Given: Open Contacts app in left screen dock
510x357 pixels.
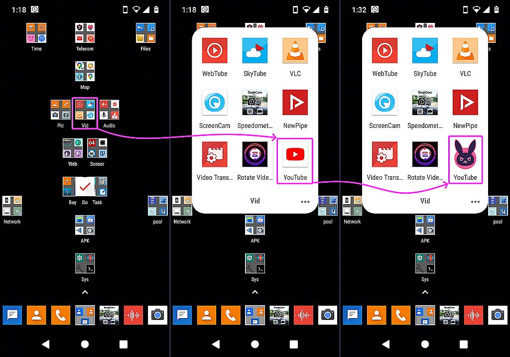Looking at the screenshot, I should click(36, 315).
